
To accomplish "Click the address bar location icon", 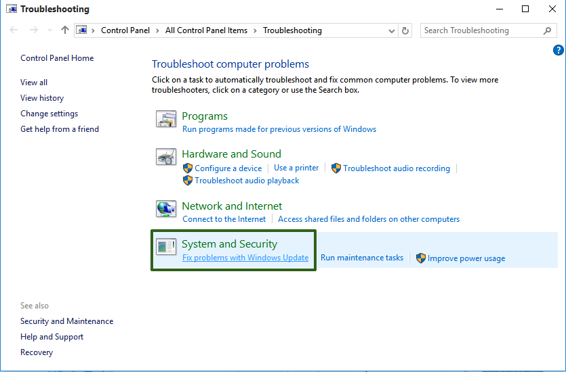I will (x=82, y=30).
